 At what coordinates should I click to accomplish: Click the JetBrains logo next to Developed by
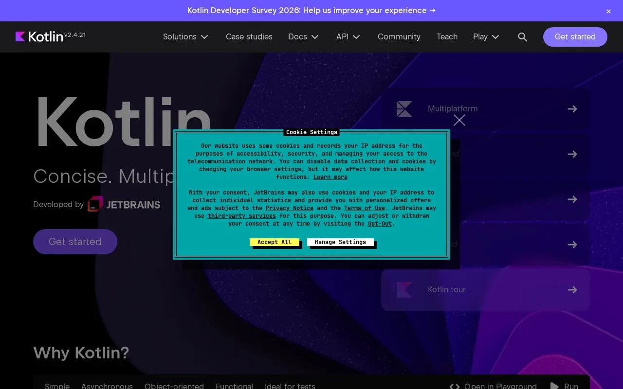pos(124,204)
